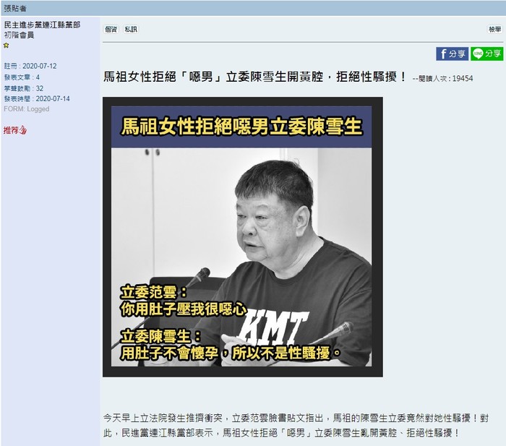Click the post body text paragraph

tap(296, 426)
